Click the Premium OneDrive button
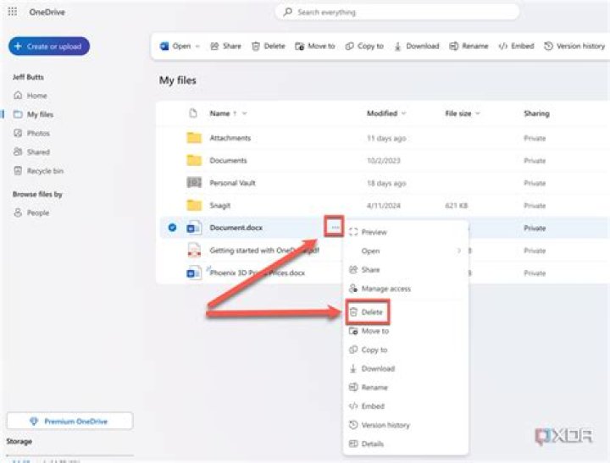The width and height of the screenshot is (610, 463). [x=69, y=421]
